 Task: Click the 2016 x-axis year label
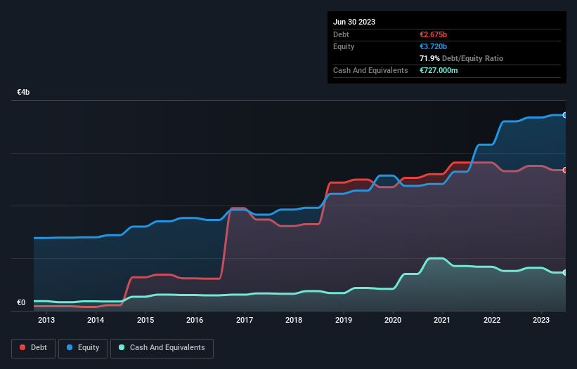[195, 320]
